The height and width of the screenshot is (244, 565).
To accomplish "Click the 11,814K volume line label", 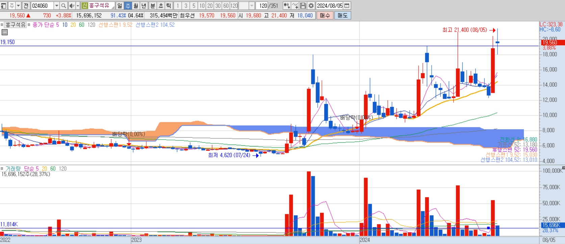I will [9, 224].
